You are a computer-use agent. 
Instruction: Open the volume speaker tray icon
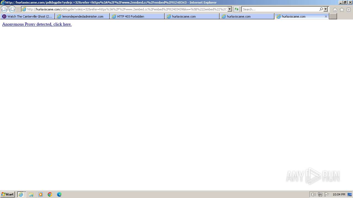pyautogui.click(x=313, y=194)
